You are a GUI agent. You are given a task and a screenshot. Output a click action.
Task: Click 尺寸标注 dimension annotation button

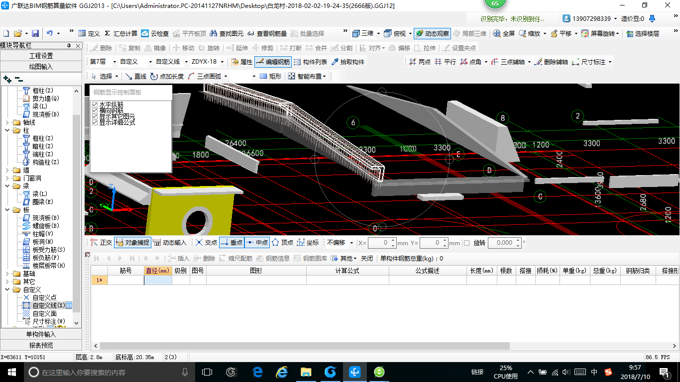[x=592, y=62]
